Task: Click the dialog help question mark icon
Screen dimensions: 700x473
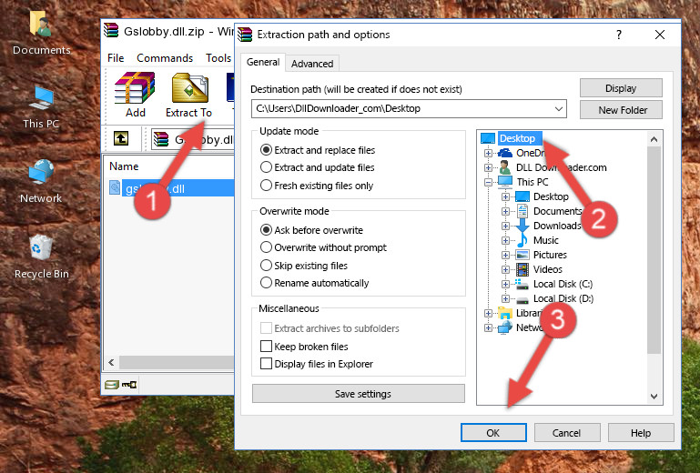Action: (x=619, y=35)
